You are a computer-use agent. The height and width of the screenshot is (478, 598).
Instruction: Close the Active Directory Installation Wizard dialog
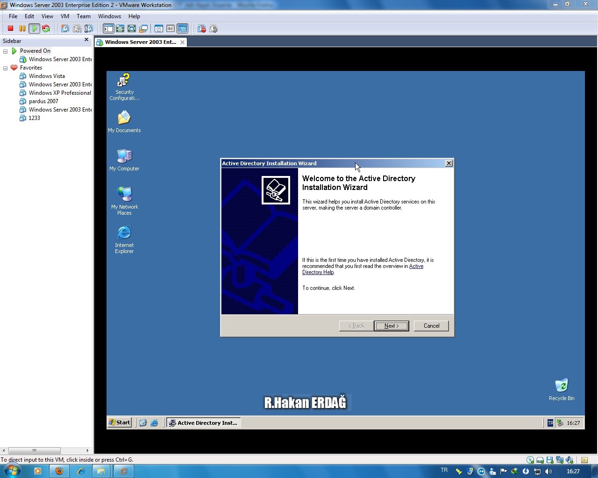[449, 163]
